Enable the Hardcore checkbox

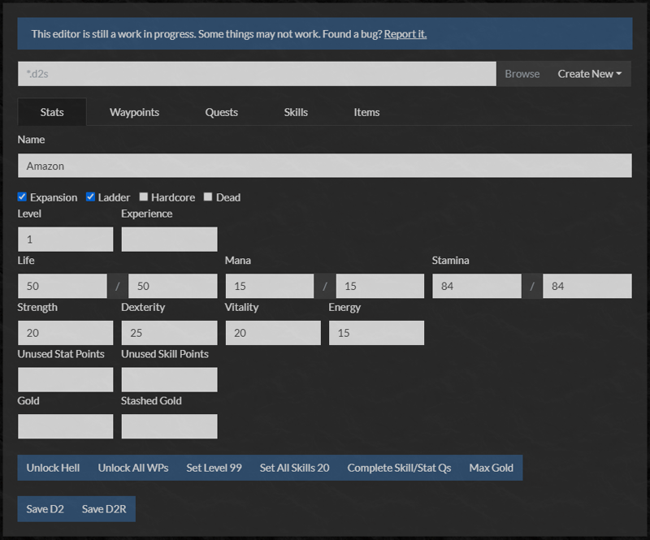click(144, 197)
